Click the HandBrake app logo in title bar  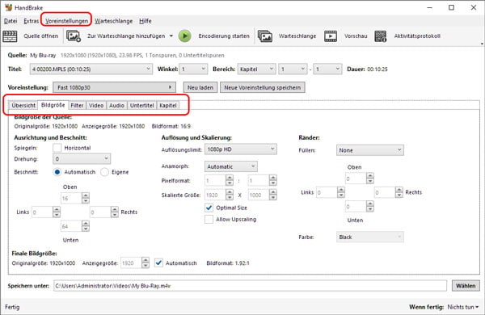[9, 7]
